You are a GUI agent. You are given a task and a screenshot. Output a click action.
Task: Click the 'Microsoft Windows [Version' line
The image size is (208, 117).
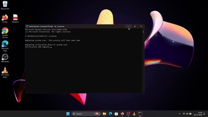pyautogui.click(x=46, y=30)
